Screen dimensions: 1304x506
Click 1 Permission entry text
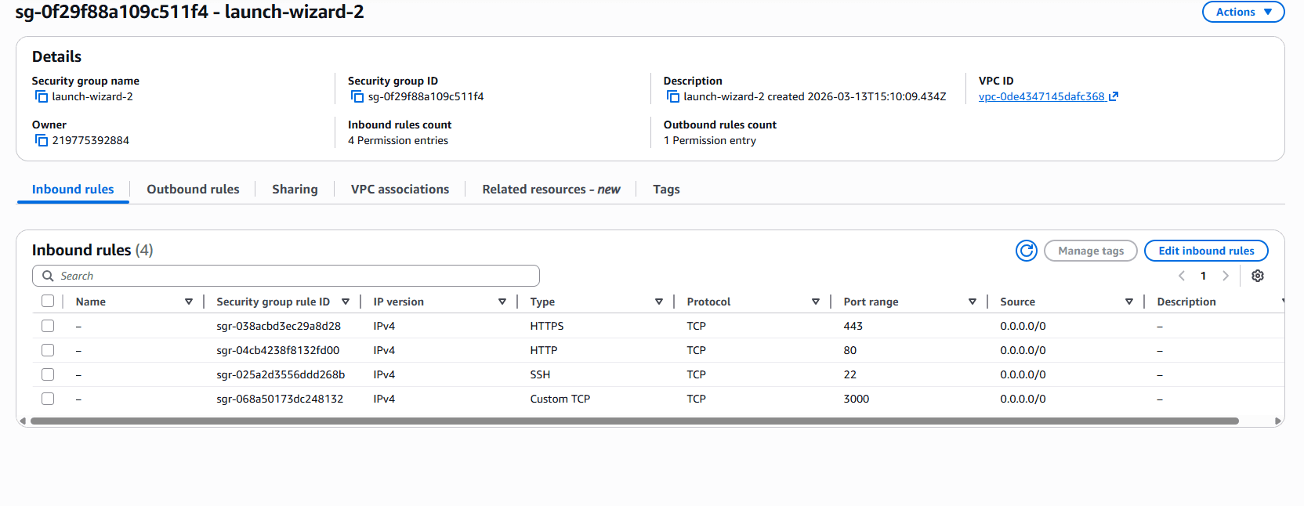click(x=710, y=141)
